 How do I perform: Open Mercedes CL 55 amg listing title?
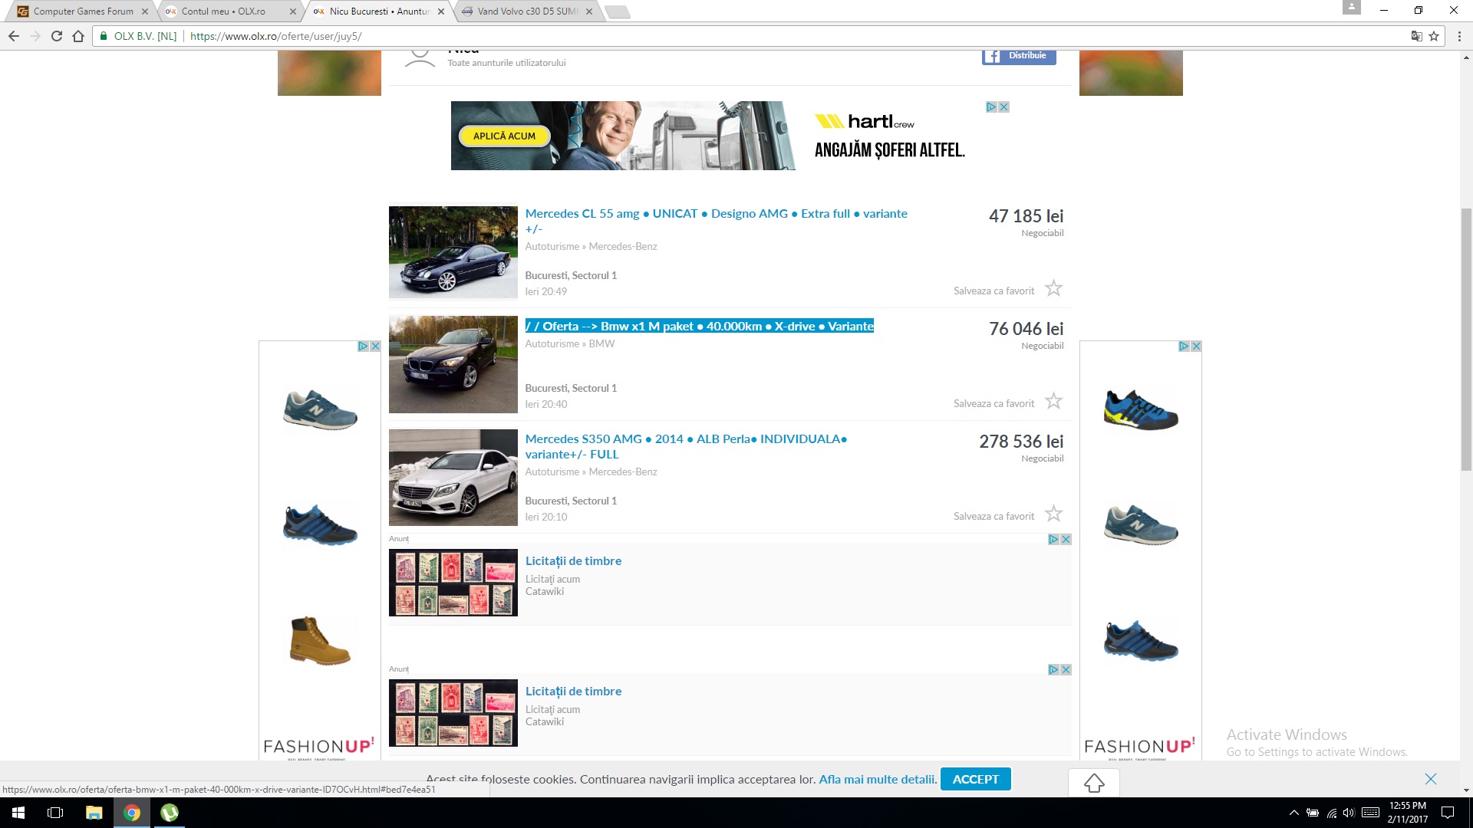click(716, 221)
